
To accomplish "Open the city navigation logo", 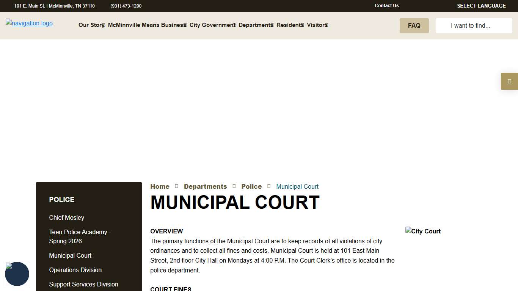I will click(x=29, y=23).
